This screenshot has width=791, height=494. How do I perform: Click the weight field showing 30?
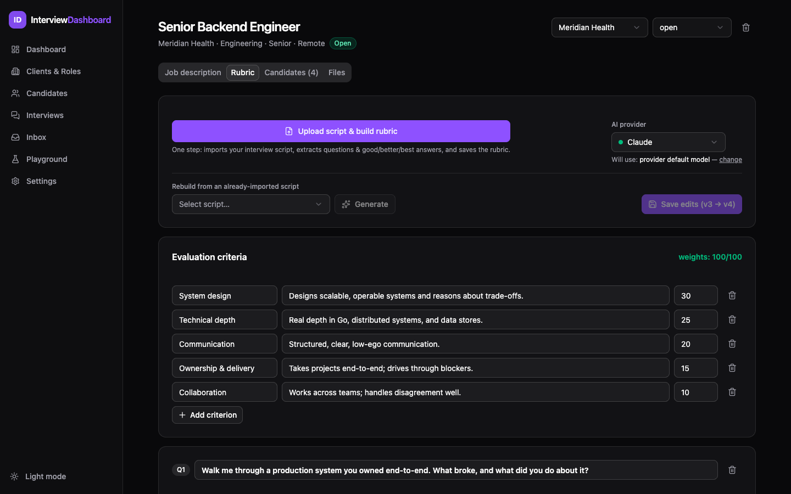[696, 295]
